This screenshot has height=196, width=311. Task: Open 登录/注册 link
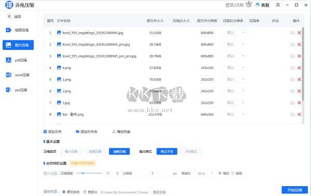tap(235, 5)
